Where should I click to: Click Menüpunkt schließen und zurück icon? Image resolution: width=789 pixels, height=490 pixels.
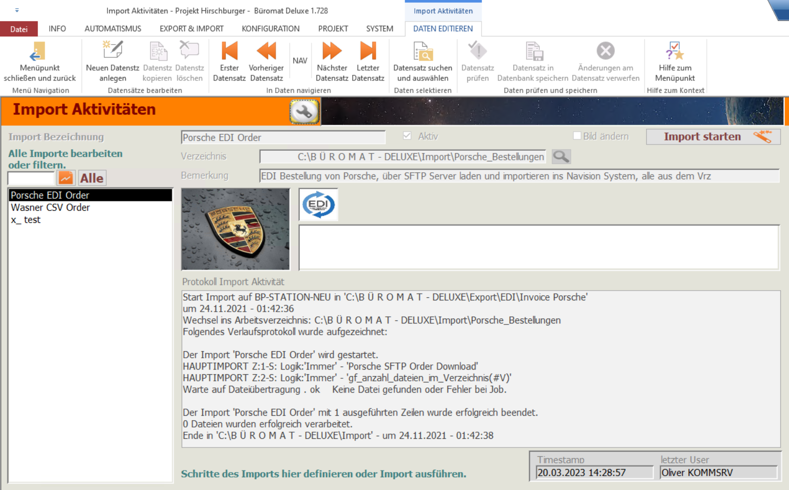click(x=39, y=51)
